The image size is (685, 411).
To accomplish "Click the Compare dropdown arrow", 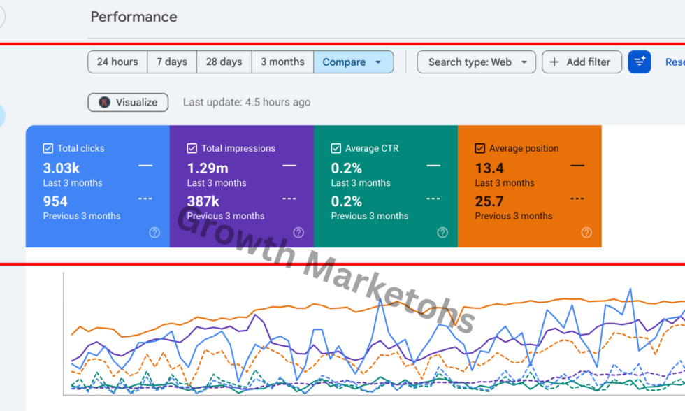I will 378,62.
